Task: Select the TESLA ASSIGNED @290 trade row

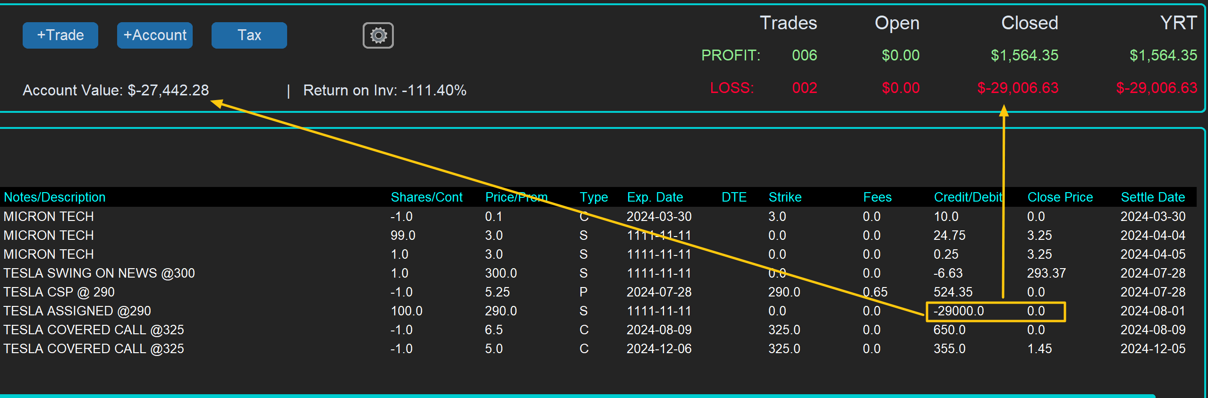Action: tap(77, 311)
